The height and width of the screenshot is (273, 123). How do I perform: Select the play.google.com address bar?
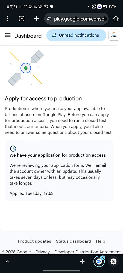click(x=77, y=19)
